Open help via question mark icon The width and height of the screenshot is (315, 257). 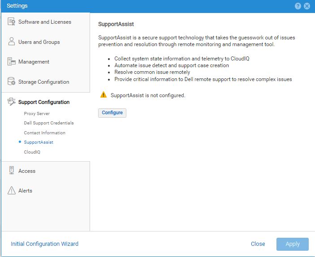click(x=298, y=6)
